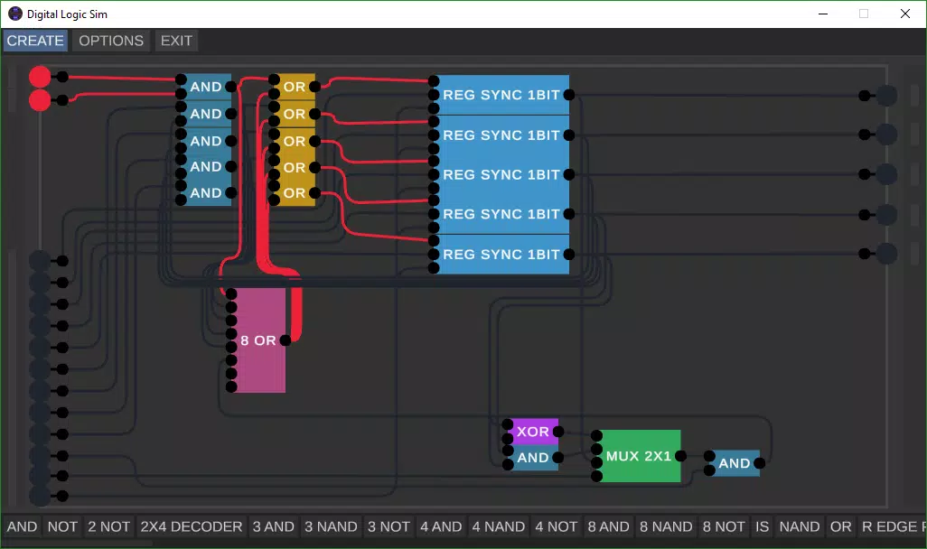Choose 8 NAND in the chip bar
927x549 pixels.
click(667, 526)
